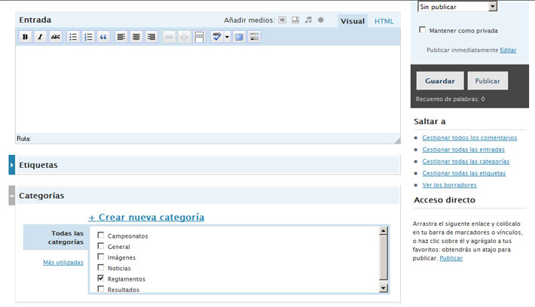Image resolution: width=535 pixels, height=307 pixels.
Task: Toggle bold formatting in the editor
Action: pyautogui.click(x=25, y=37)
